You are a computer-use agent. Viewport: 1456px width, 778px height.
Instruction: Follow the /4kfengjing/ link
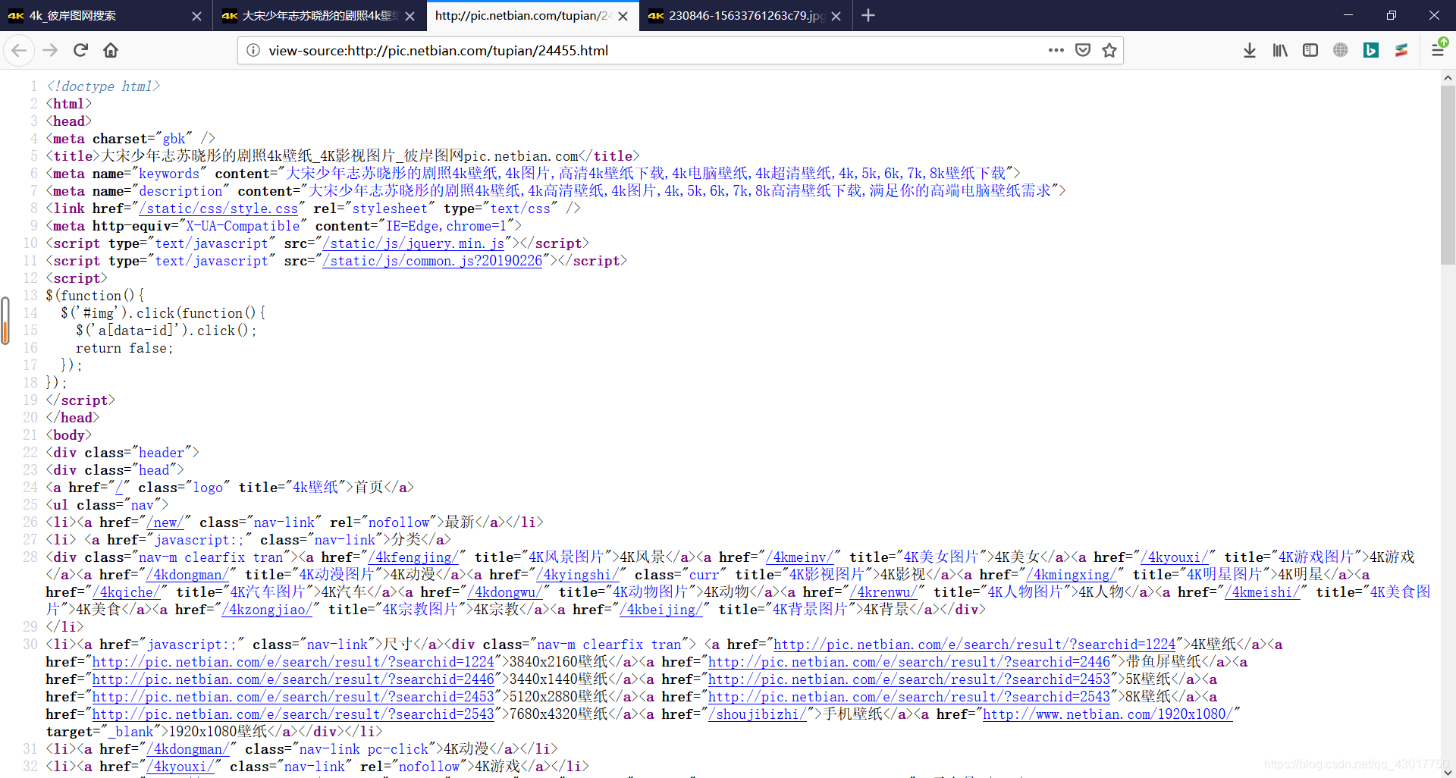tap(413, 557)
